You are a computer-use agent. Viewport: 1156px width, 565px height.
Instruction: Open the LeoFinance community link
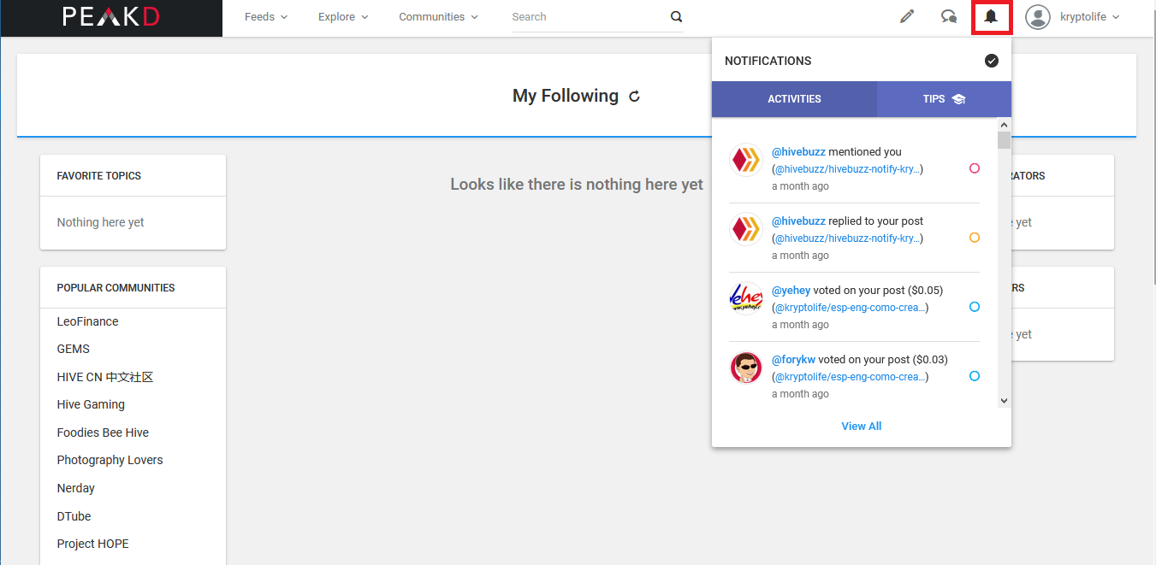[x=87, y=321]
